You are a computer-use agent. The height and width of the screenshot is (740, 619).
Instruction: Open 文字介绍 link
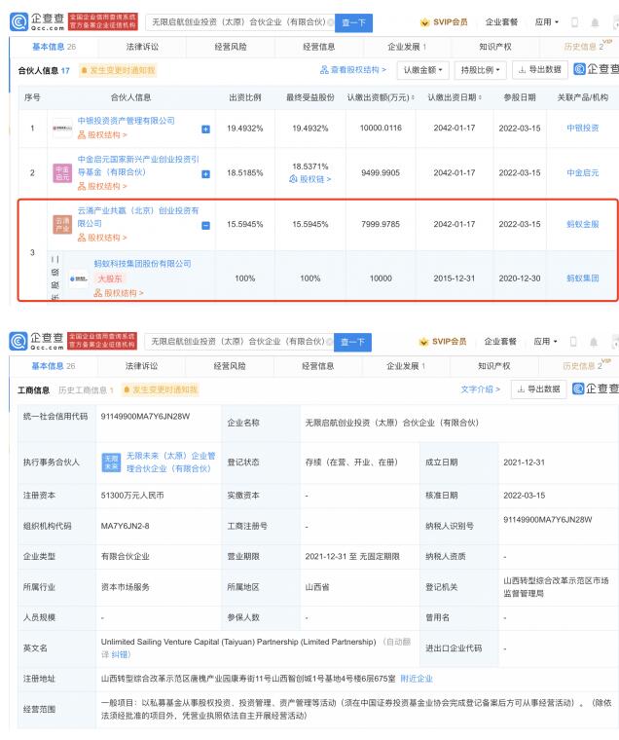(480, 389)
